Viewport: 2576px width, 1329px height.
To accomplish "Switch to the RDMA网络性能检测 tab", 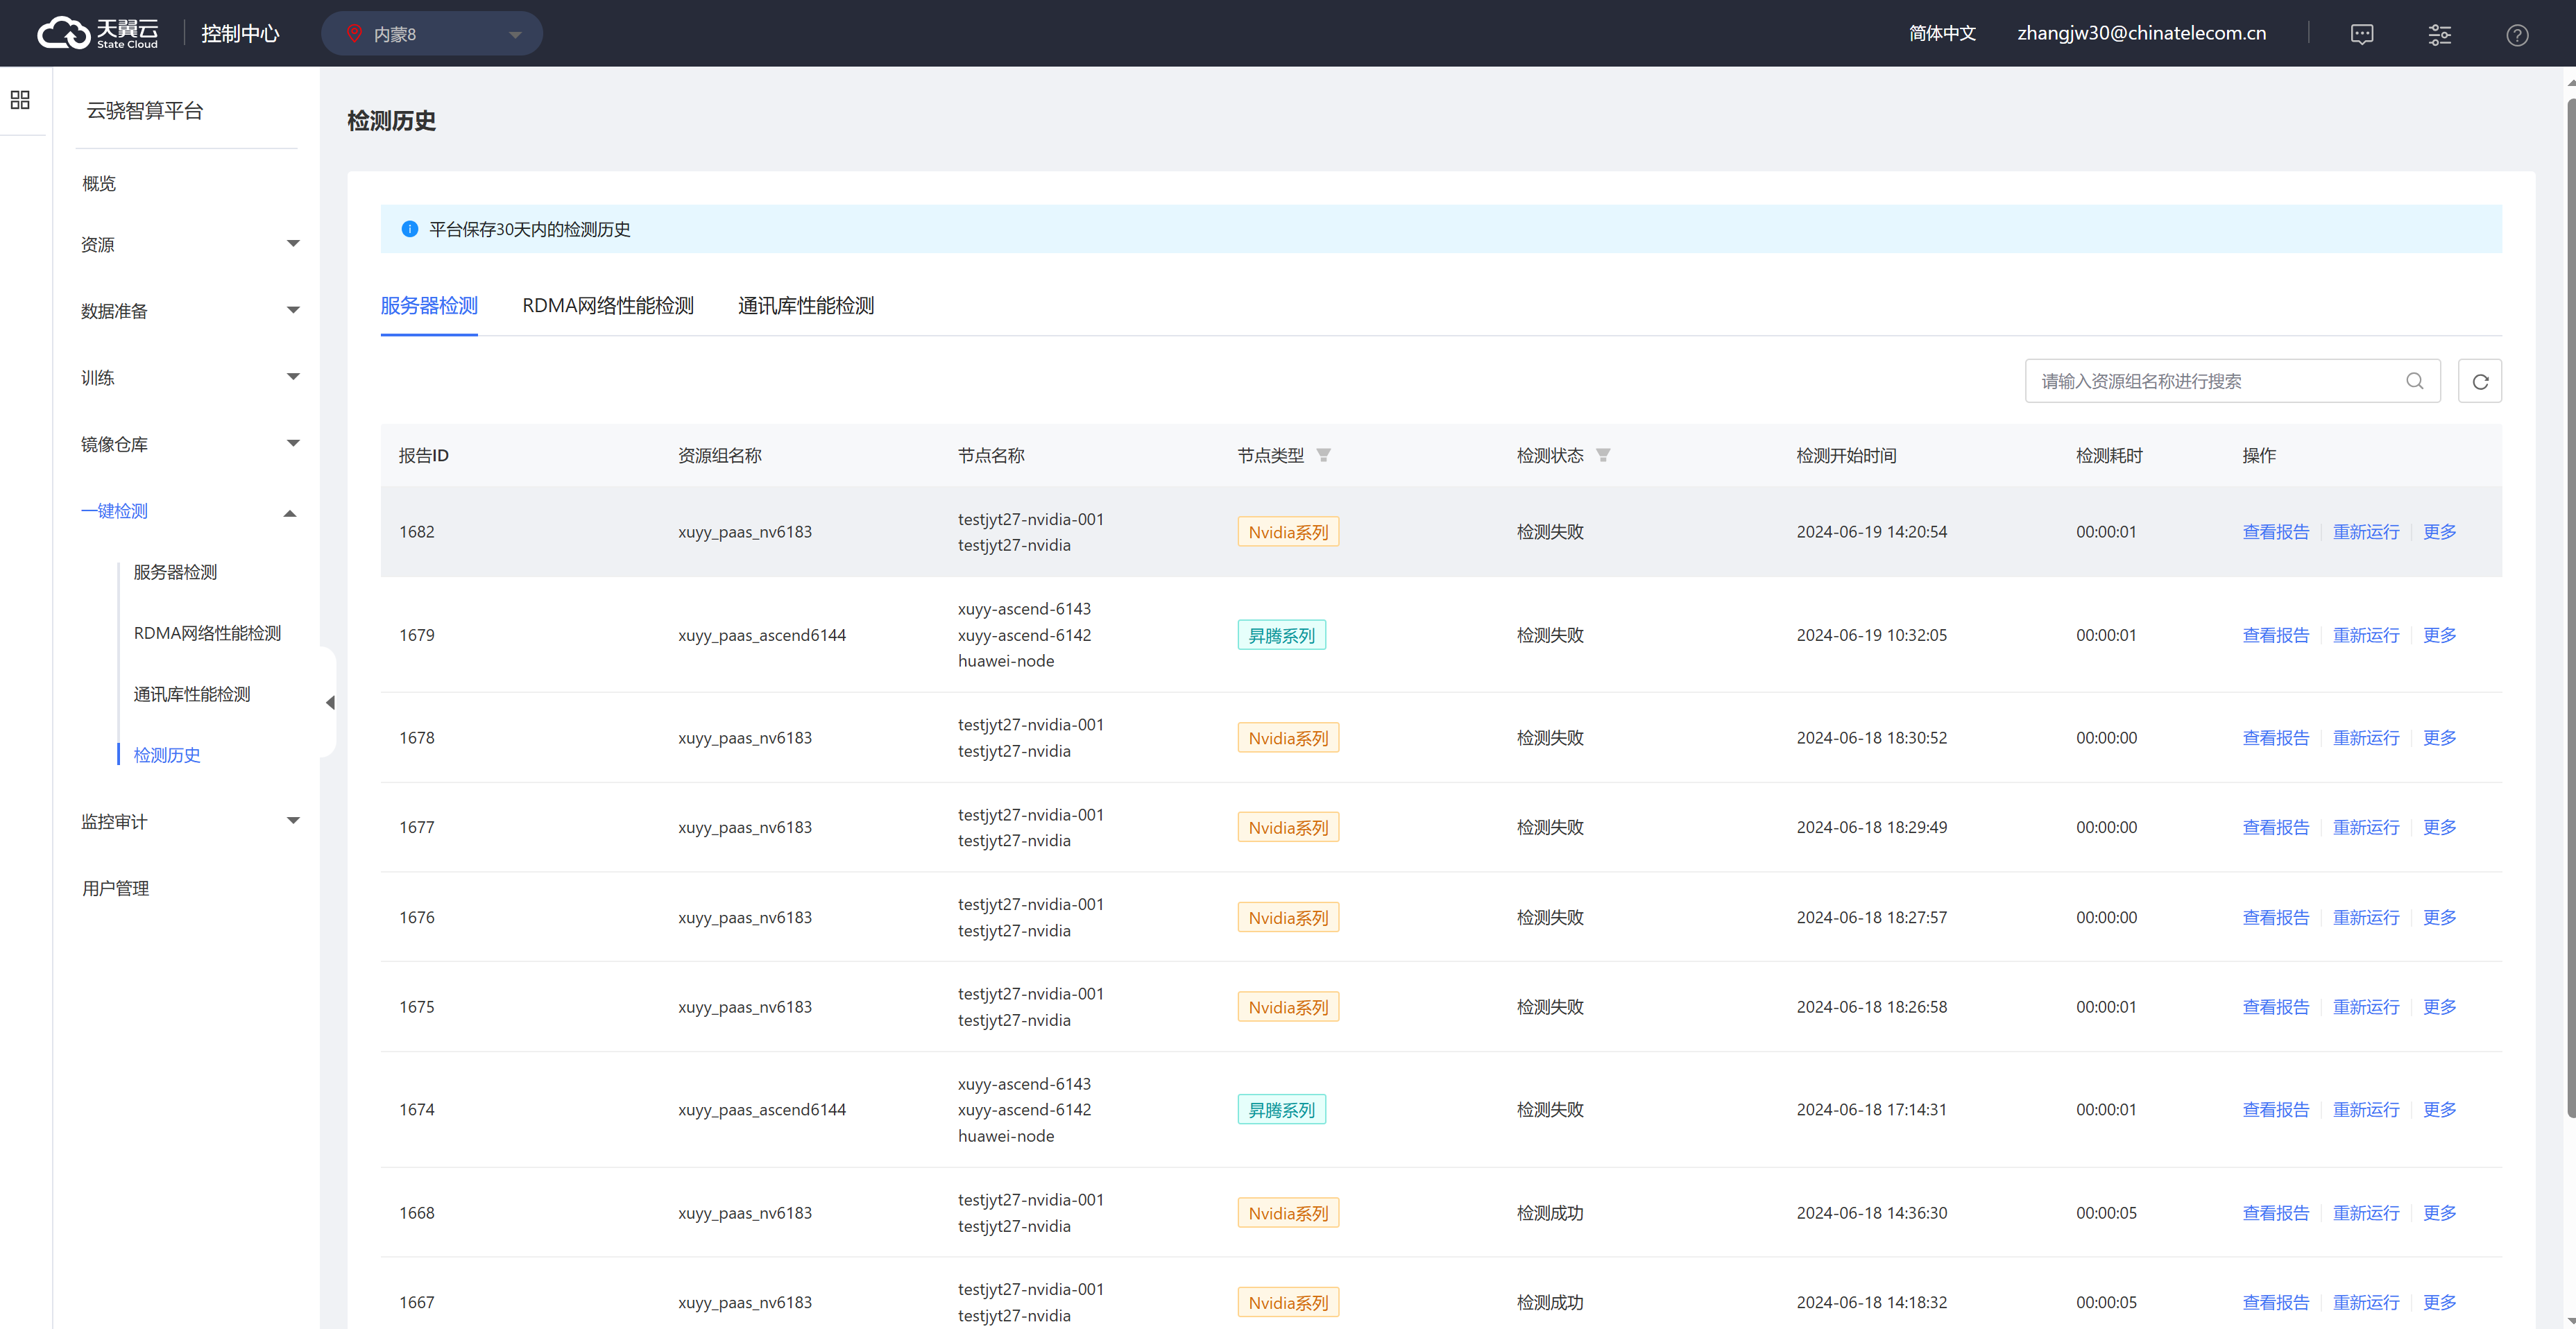I will coord(608,305).
